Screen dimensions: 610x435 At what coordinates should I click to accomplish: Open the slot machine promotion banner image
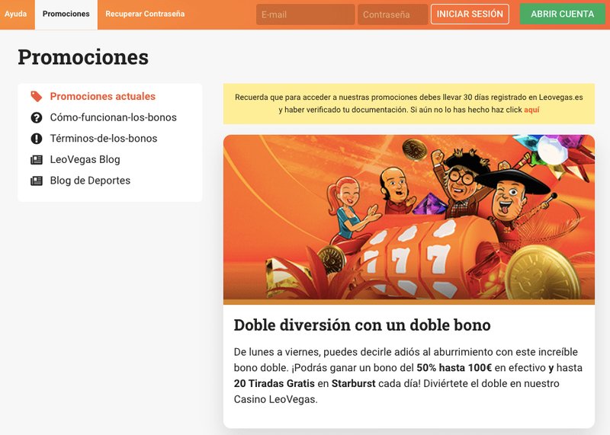(409, 219)
